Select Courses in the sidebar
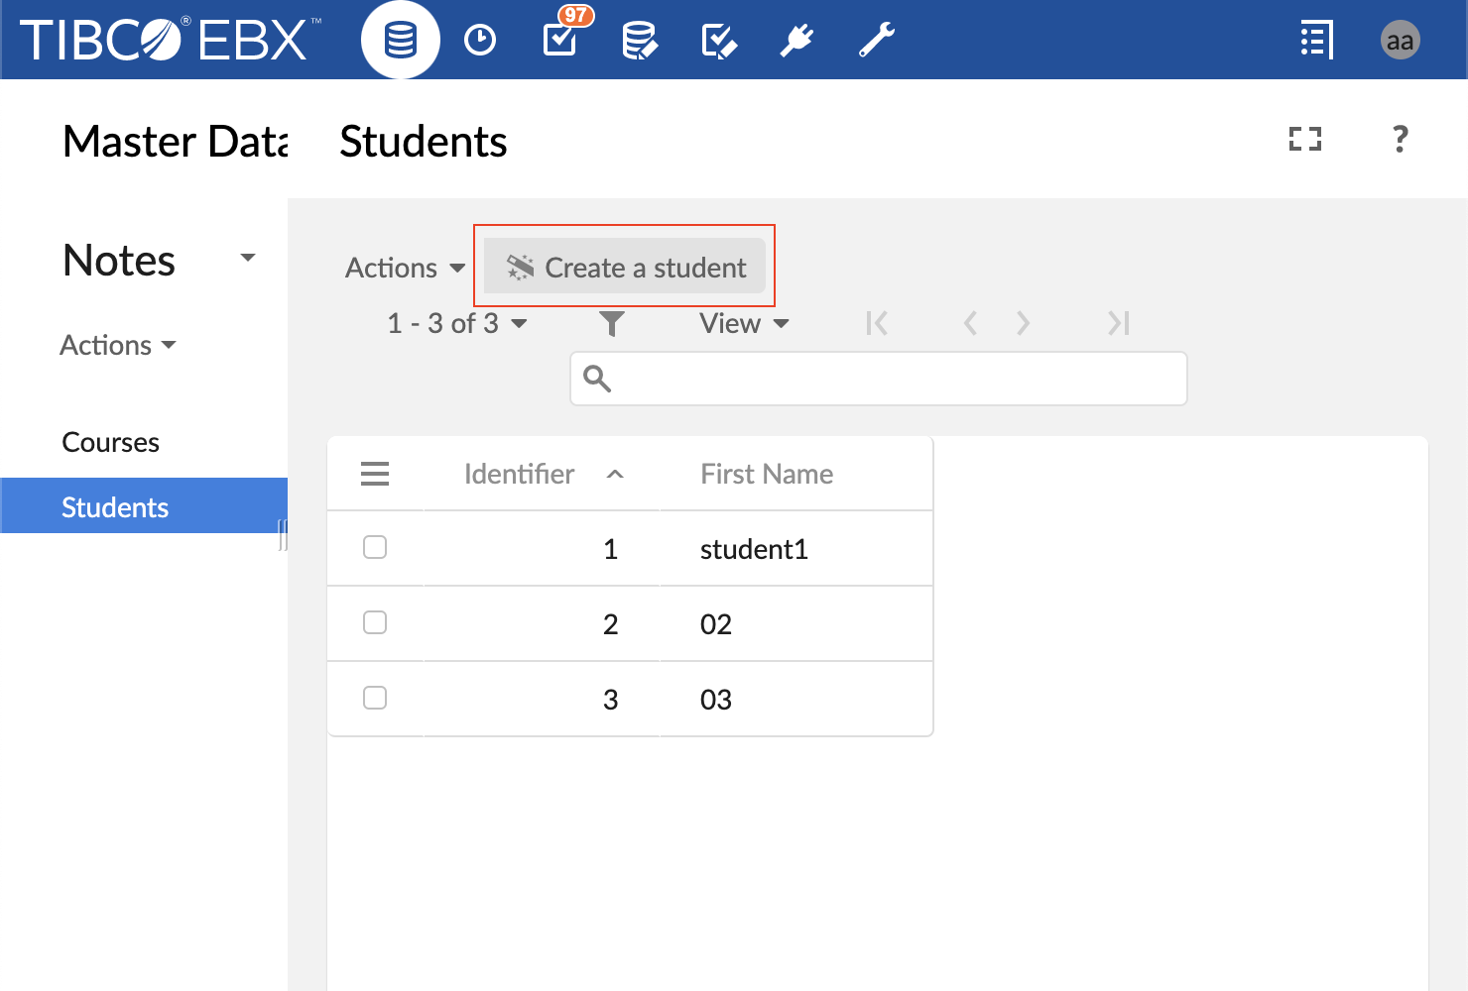1468x991 pixels. tap(110, 442)
